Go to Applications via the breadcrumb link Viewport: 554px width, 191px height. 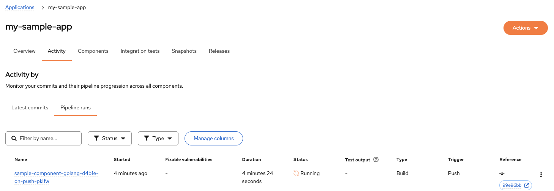coord(20,7)
